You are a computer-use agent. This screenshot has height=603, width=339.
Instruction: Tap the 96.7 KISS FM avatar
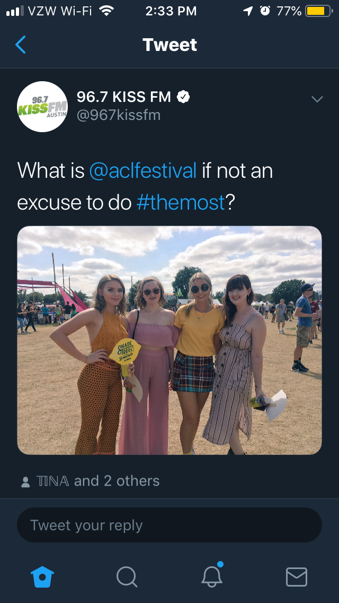(x=42, y=107)
